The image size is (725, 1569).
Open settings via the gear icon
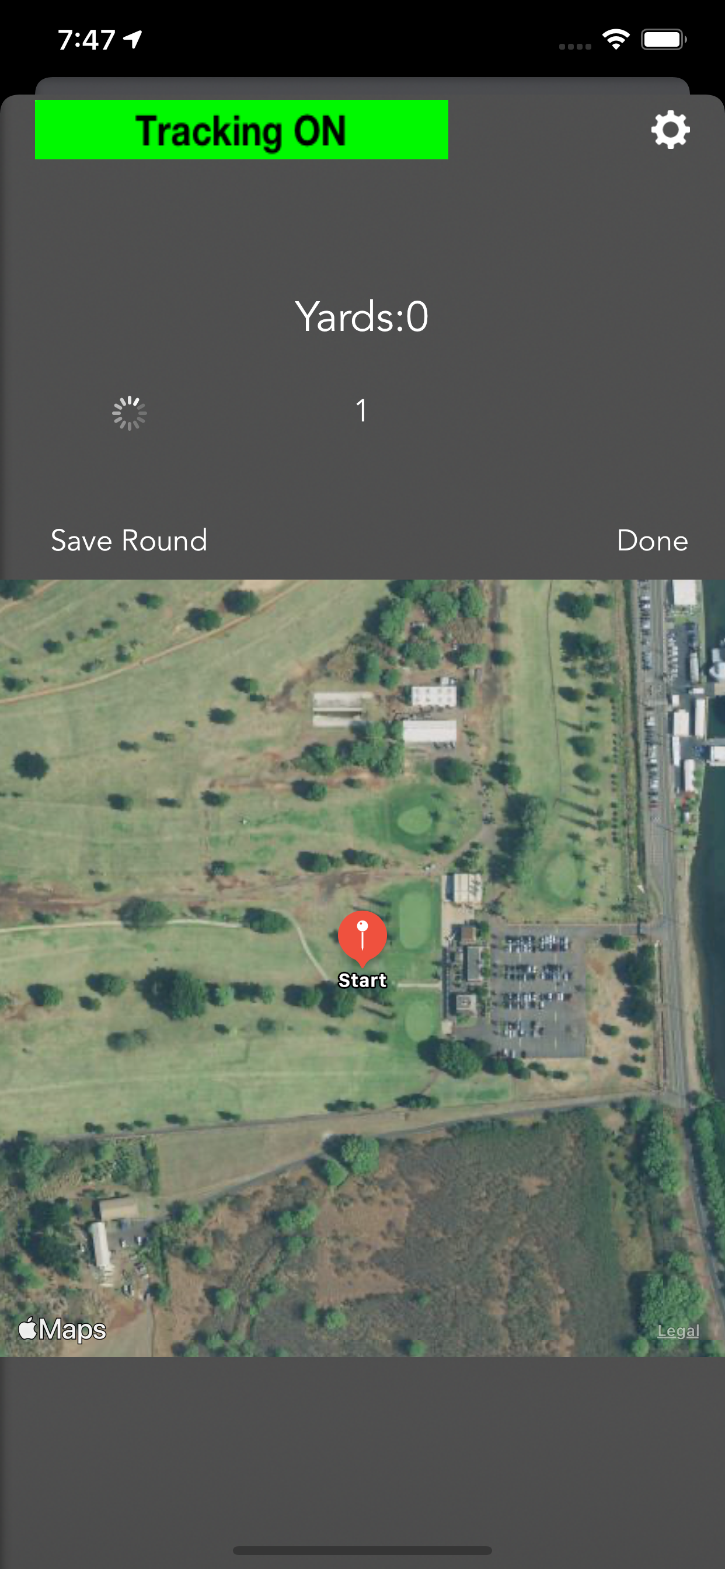[670, 129]
